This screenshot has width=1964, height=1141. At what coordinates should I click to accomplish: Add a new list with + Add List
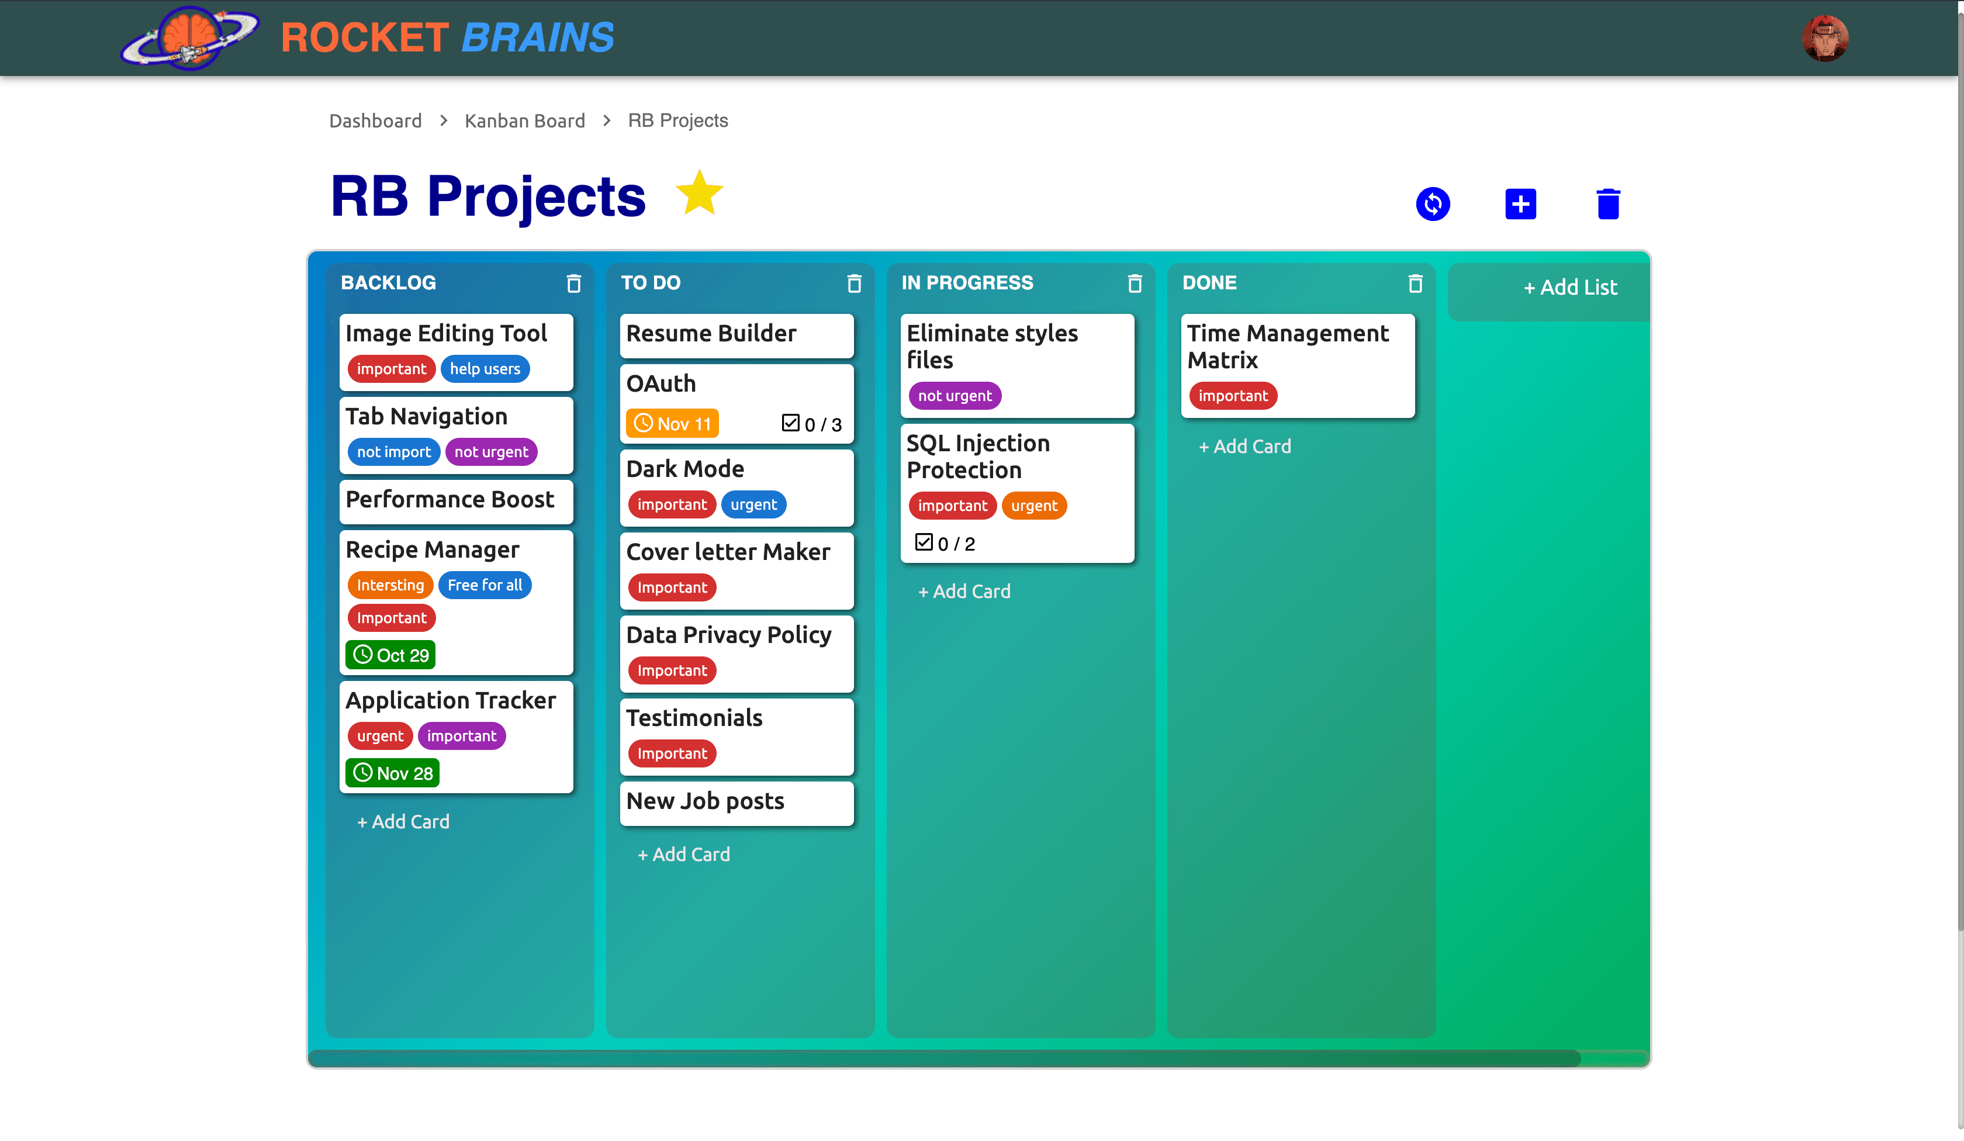click(1569, 287)
